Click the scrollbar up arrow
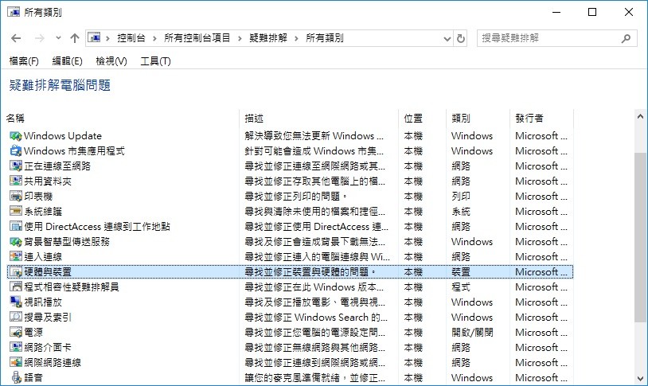648x386 pixels. point(641,116)
